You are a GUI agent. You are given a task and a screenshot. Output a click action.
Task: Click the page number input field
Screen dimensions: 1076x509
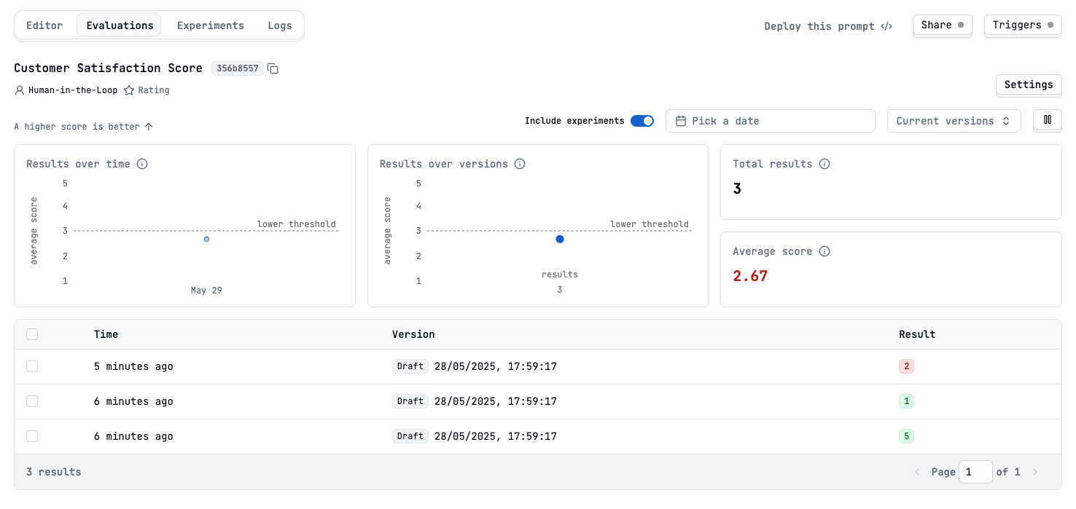pos(975,472)
